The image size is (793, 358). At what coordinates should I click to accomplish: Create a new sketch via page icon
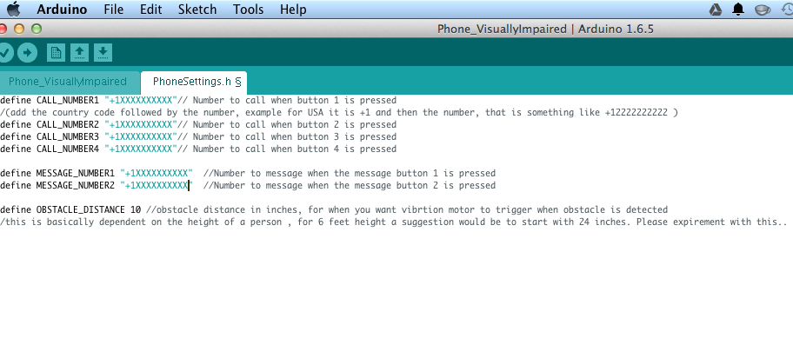click(56, 53)
